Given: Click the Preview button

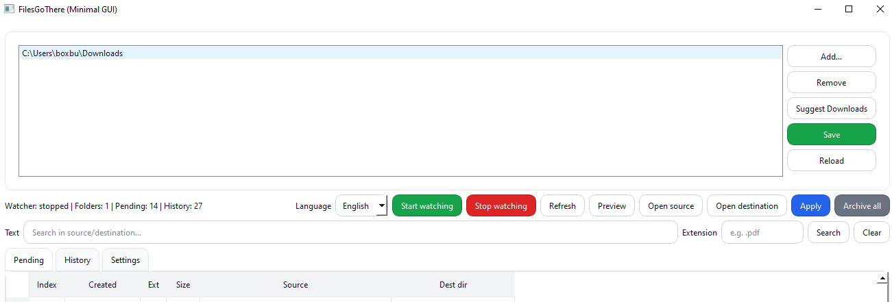Looking at the screenshot, I should click(612, 205).
